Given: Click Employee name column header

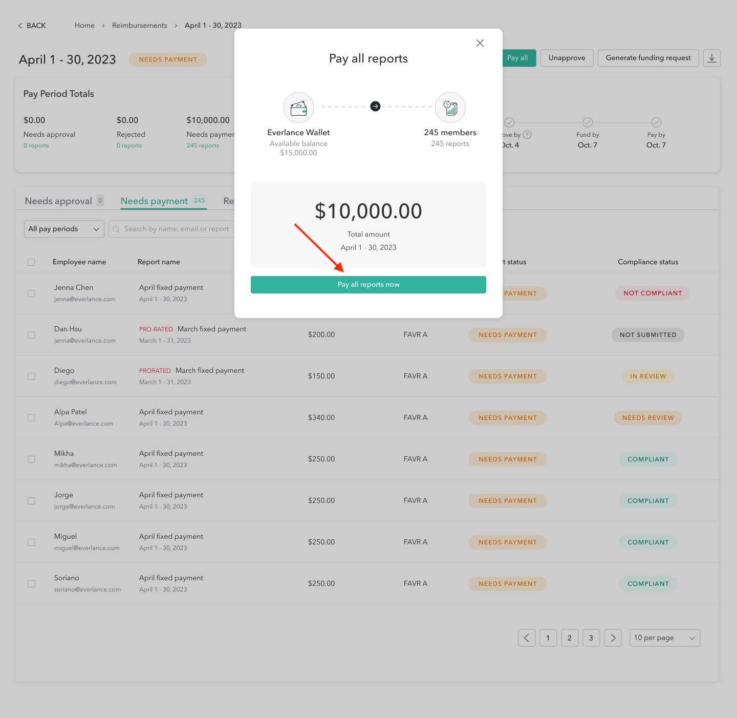Looking at the screenshot, I should [x=79, y=262].
